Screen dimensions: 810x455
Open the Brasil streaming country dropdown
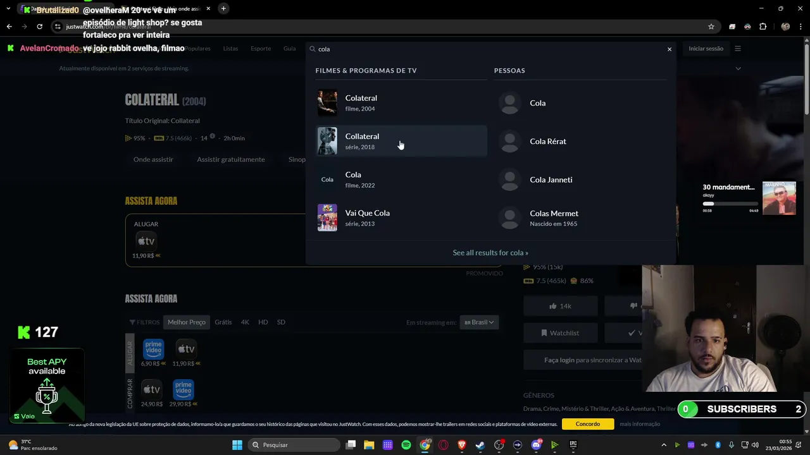(x=480, y=322)
